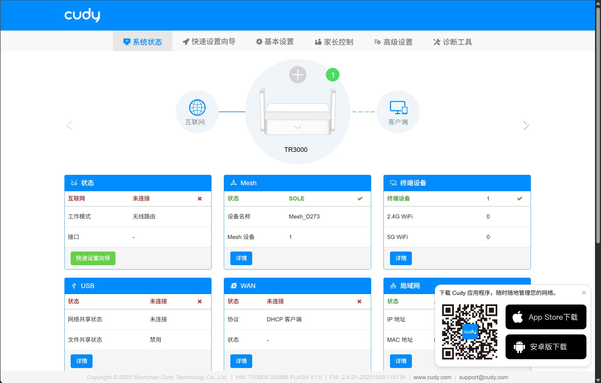Click the page vertical scrollbar thumb
Viewport: 601px width, 383px height.
click(598, 125)
